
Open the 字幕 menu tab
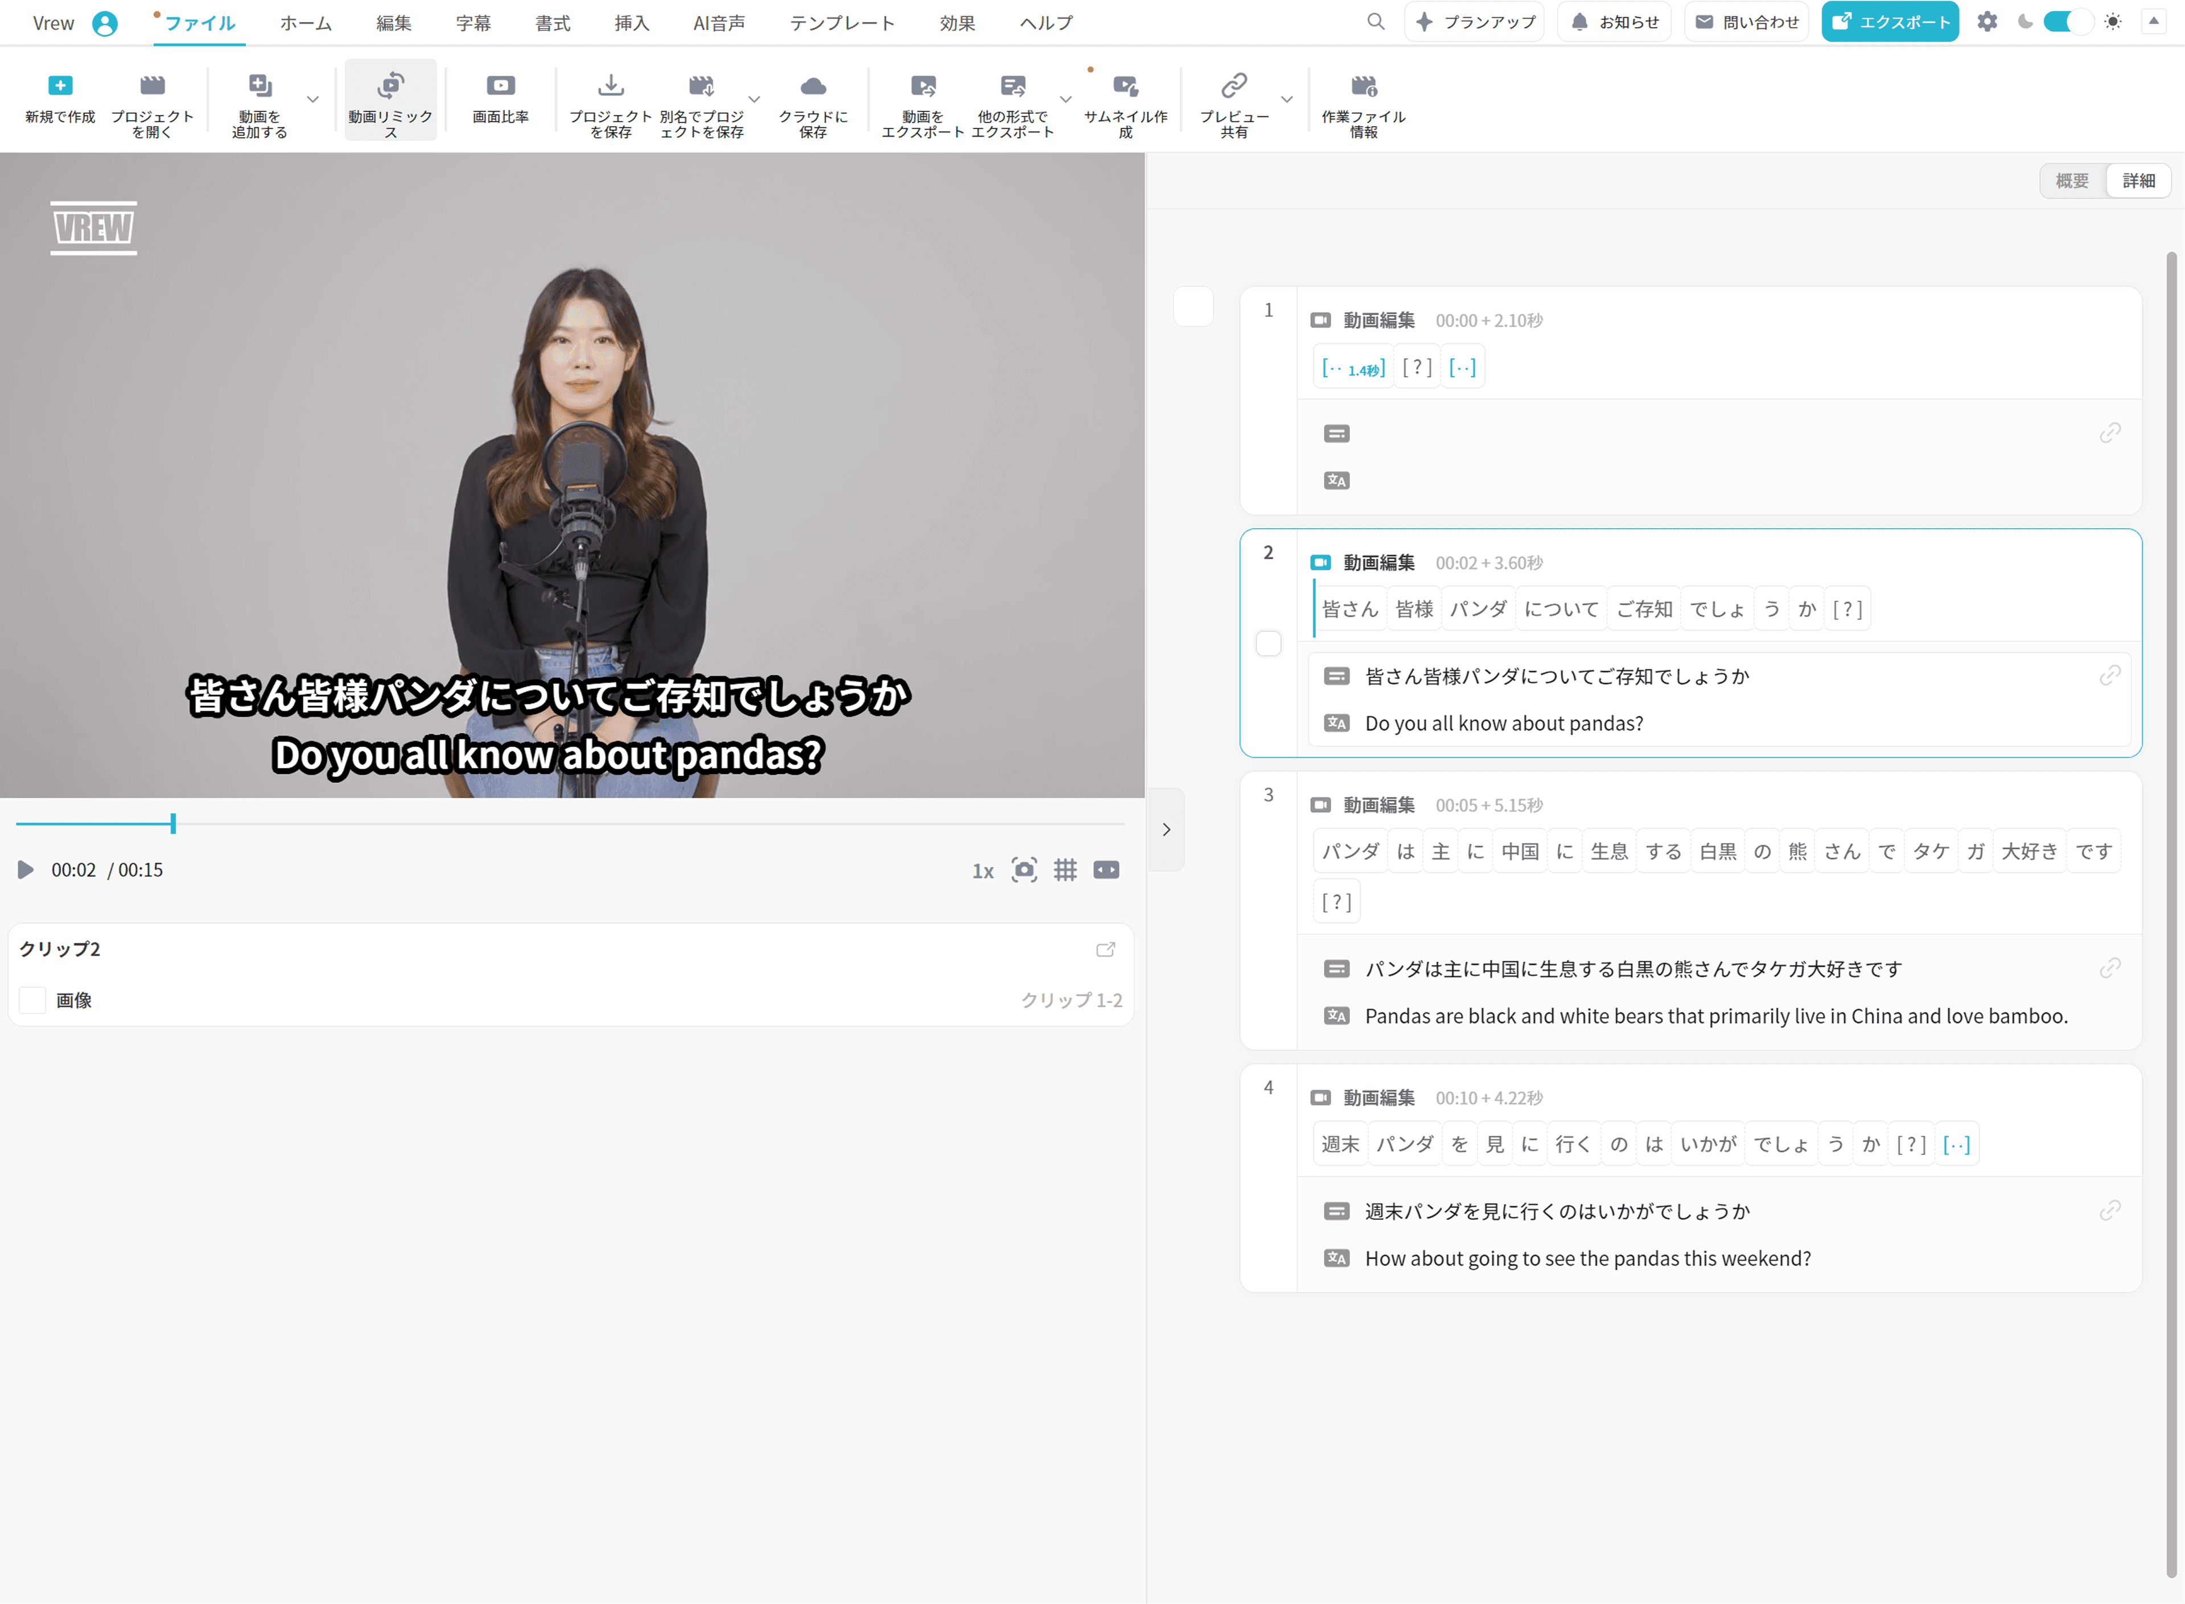point(473,23)
